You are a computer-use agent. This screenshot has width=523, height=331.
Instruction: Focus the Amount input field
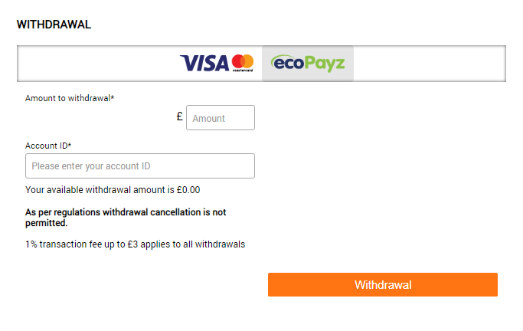click(x=221, y=118)
